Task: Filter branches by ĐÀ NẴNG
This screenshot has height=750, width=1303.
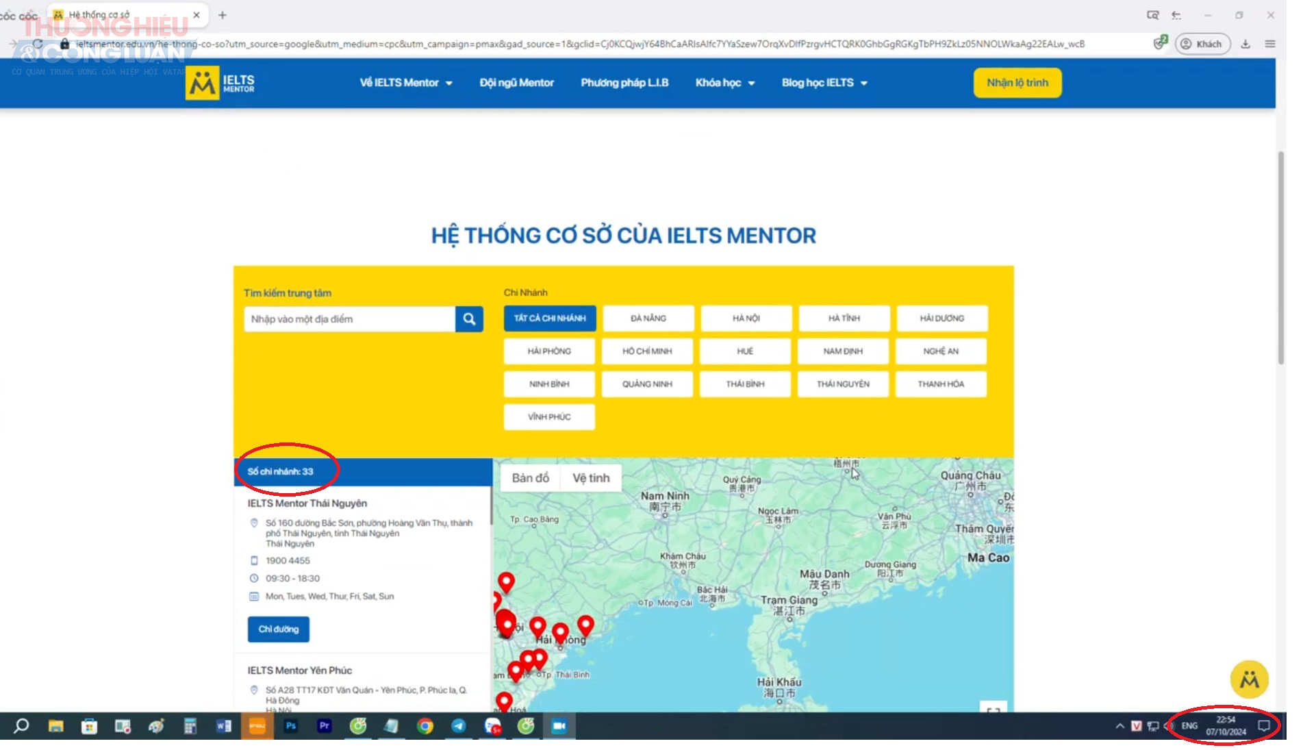Action: click(648, 318)
